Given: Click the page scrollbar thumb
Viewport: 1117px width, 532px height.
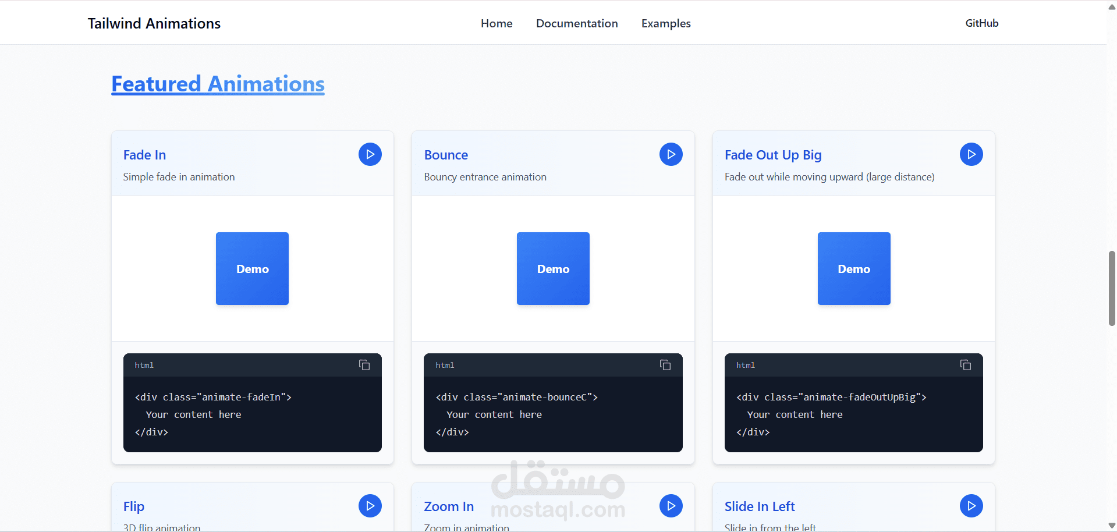Looking at the screenshot, I should (1112, 288).
